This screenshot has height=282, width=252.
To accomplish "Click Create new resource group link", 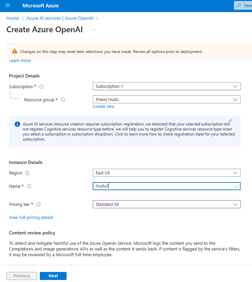I will [103, 107].
